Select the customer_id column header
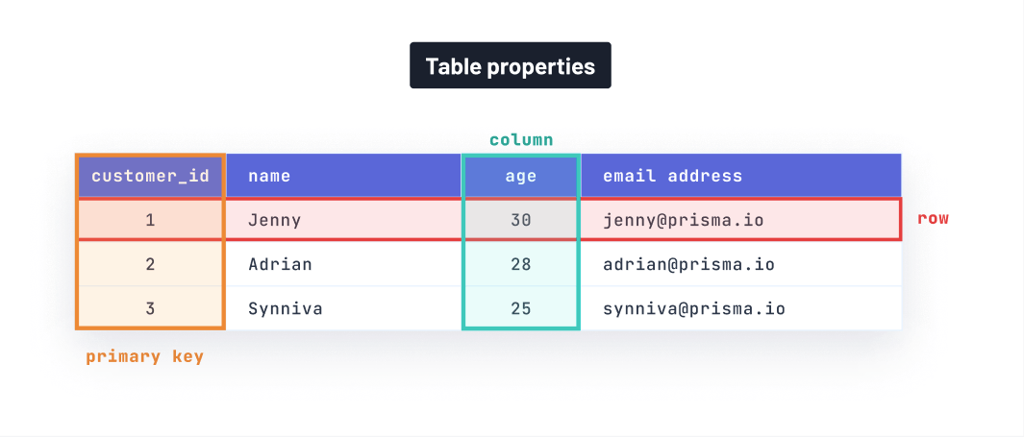 pyautogui.click(x=150, y=176)
